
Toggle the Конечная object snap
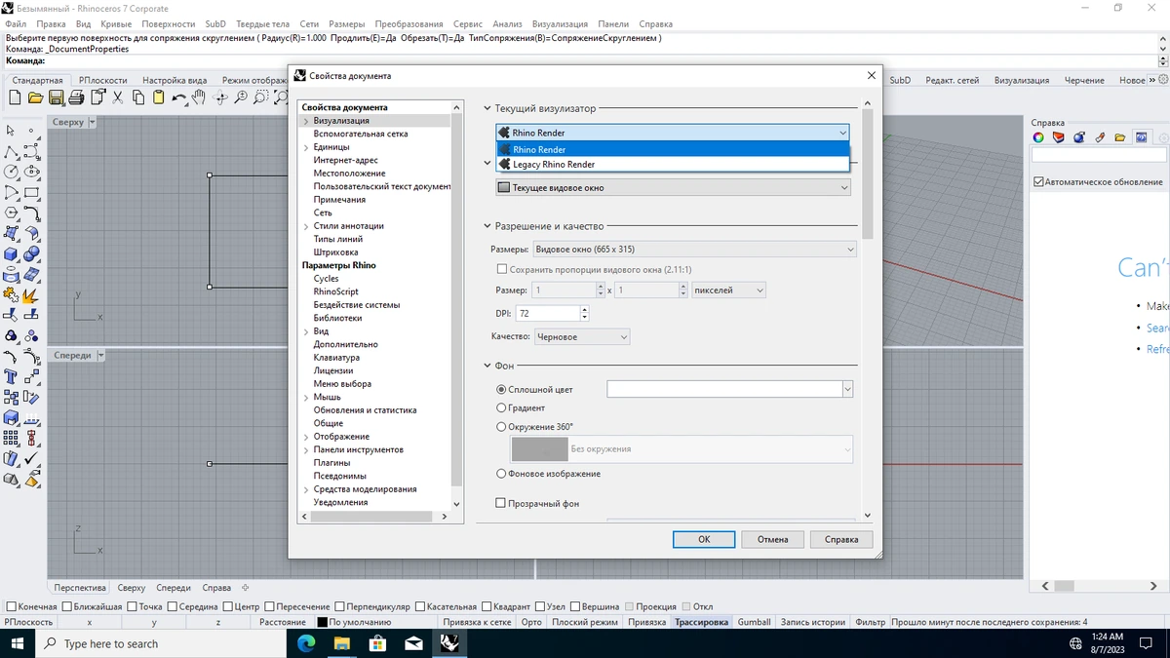point(33,606)
